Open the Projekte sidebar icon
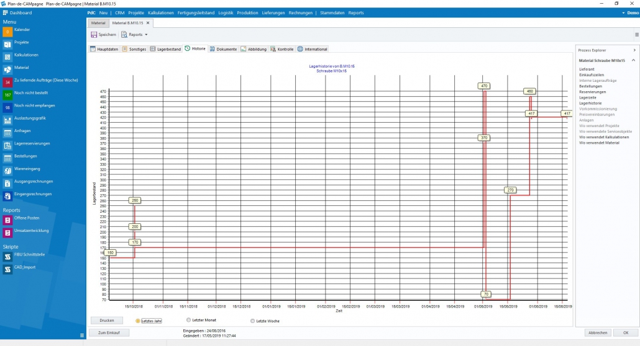This screenshot has width=640, height=346. (7, 45)
